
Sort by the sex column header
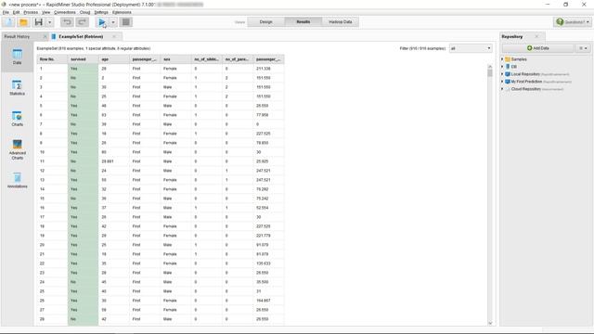175,59
